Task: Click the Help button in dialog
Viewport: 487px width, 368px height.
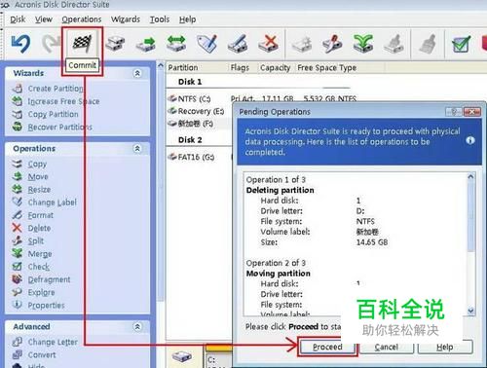Action: coord(445,348)
